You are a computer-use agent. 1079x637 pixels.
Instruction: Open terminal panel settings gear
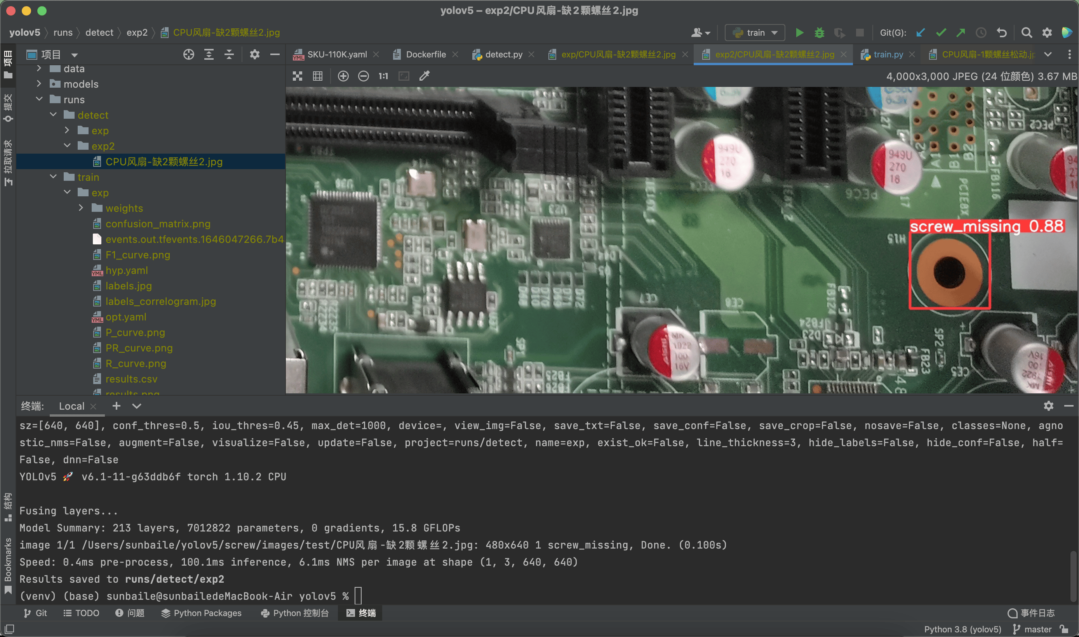point(1048,406)
